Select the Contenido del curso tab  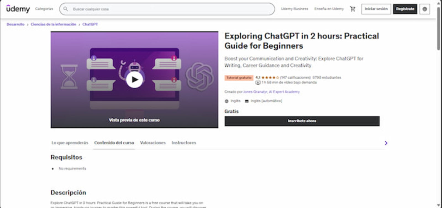114,143
